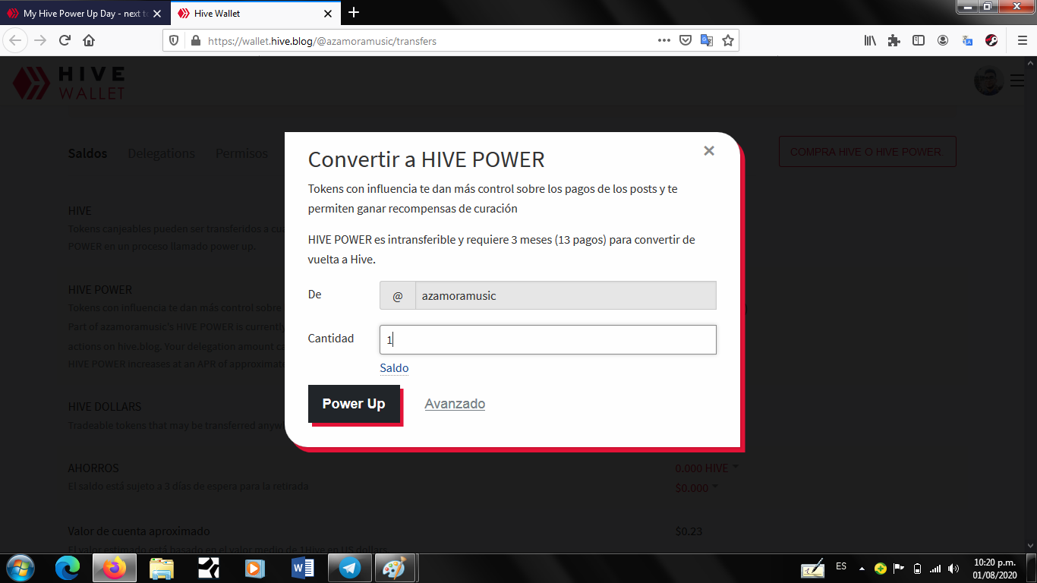Select the Saldos tab
Viewport: 1037px width, 583px height.
(87, 153)
